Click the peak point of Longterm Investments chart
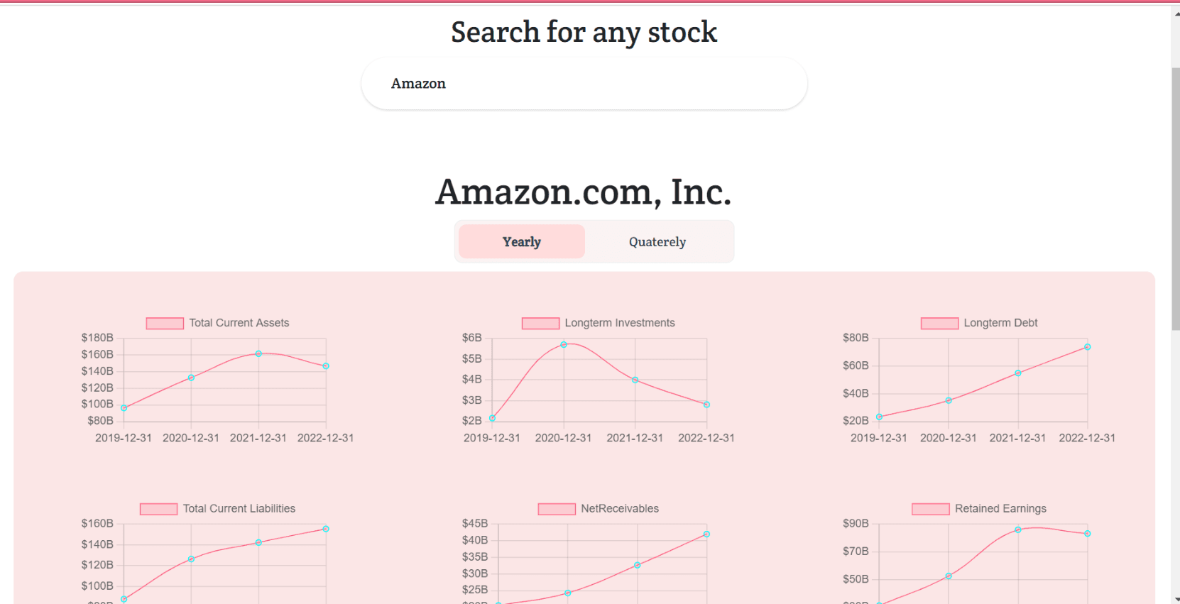Viewport: 1180px width, 604px height. click(x=564, y=345)
